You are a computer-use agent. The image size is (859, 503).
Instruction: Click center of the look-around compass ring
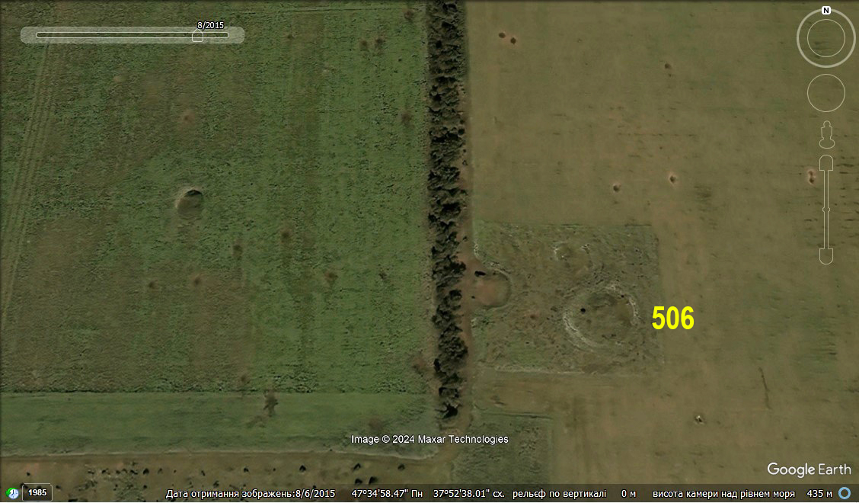click(x=826, y=38)
